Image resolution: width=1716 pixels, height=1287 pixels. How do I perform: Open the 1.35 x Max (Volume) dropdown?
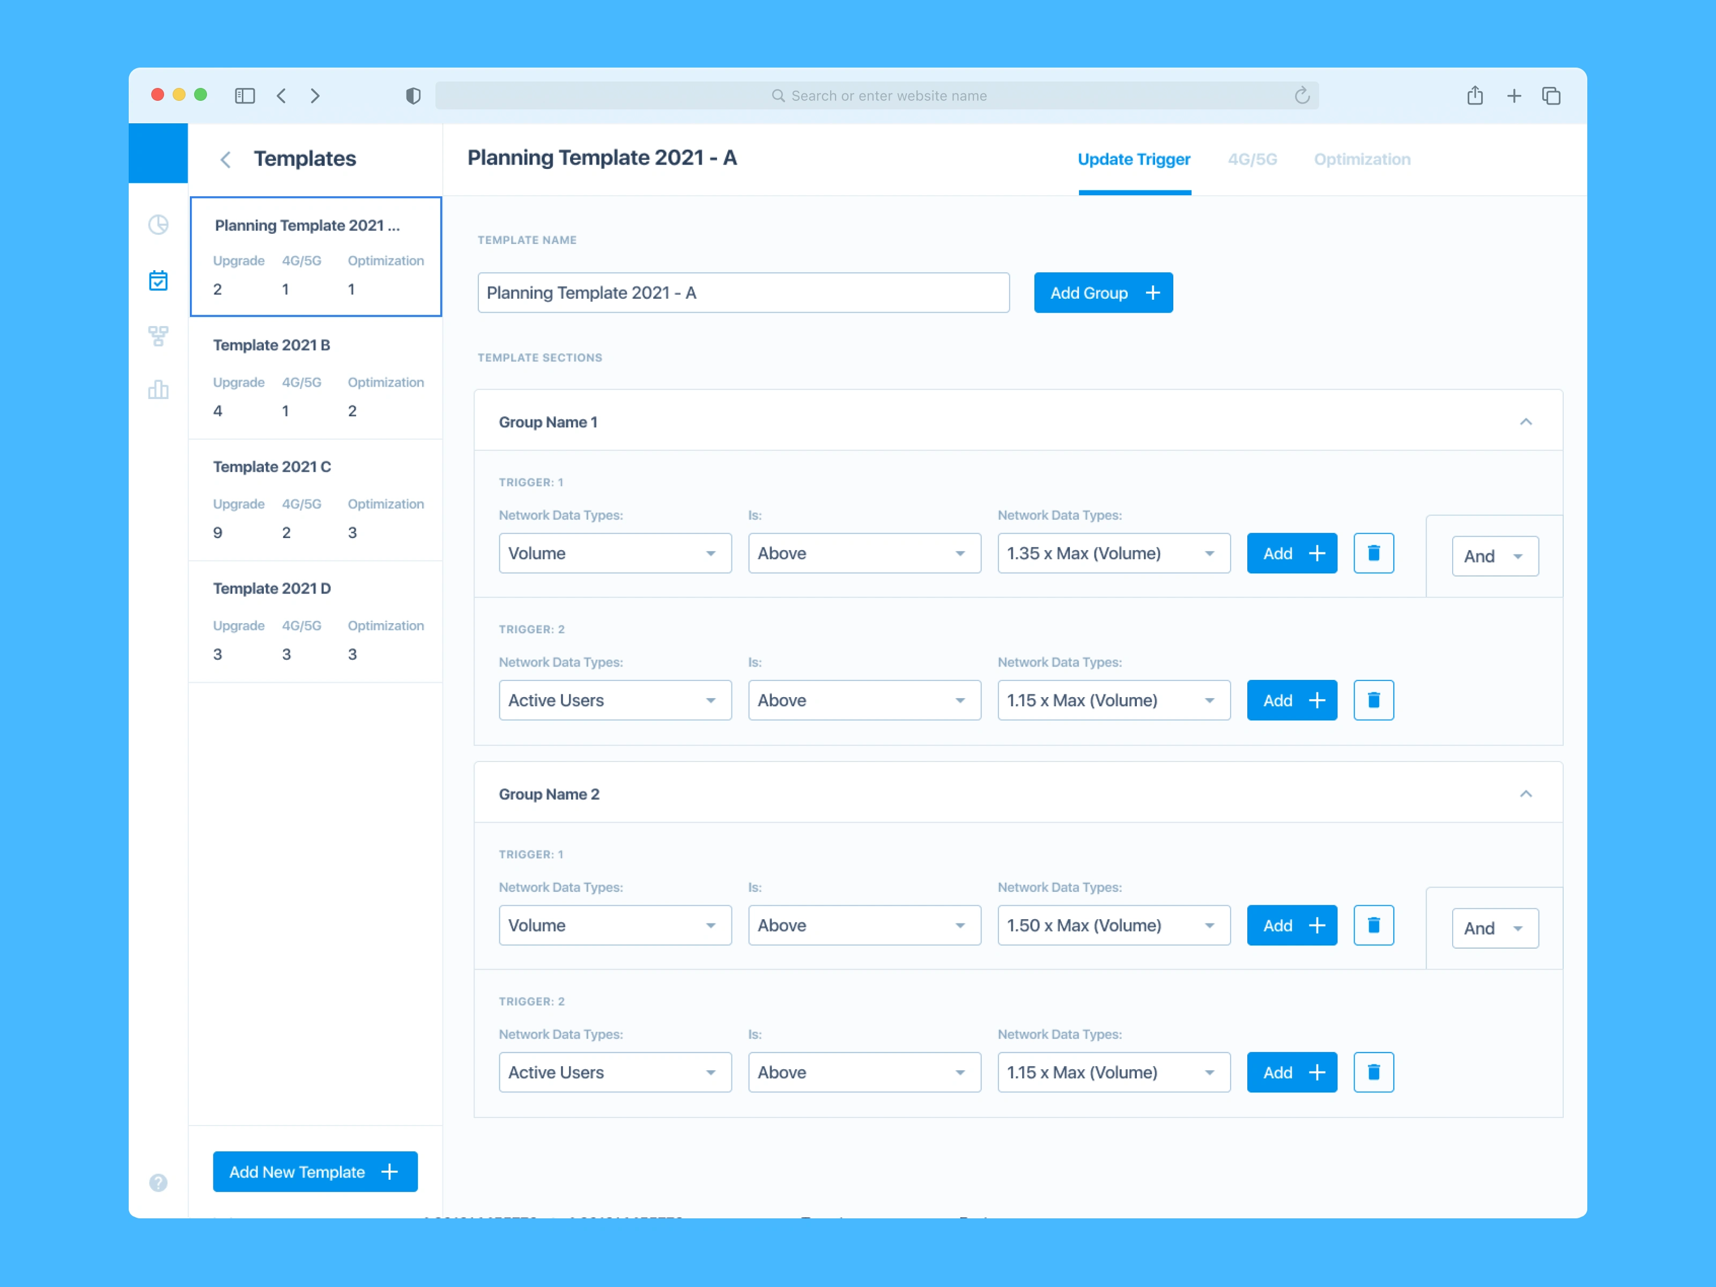tap(1113, 553)
